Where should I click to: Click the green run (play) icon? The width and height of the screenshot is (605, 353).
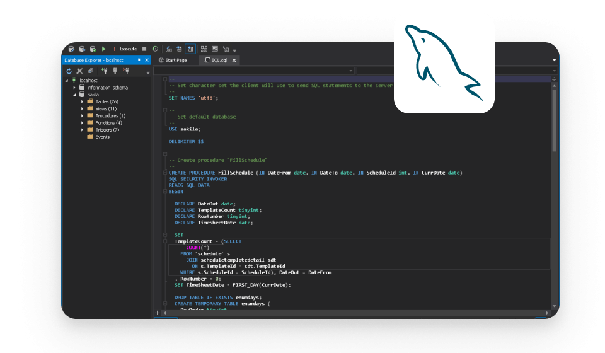pos(104,49)
